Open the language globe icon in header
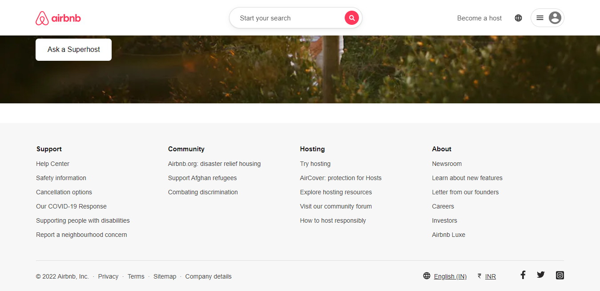Image resolution: width=600 pixels, height=291 pixels. click(x=518, y=18)
